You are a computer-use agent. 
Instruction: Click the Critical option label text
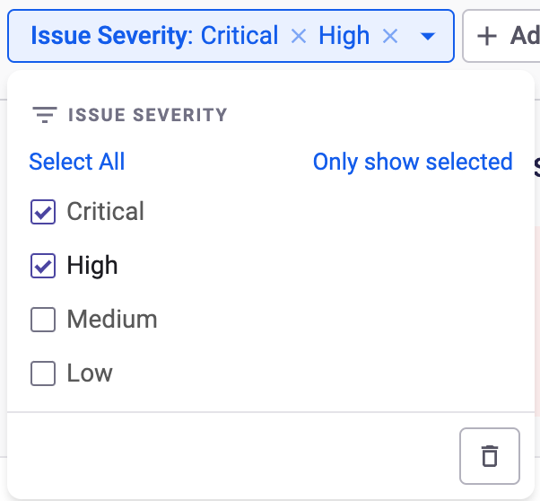click(x=106, y=212)
